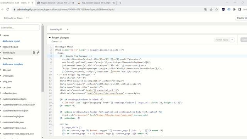Viewport: 247px width, 139px height.
Task: Click the End Google Tag Manager comment line
Action: 76,75
